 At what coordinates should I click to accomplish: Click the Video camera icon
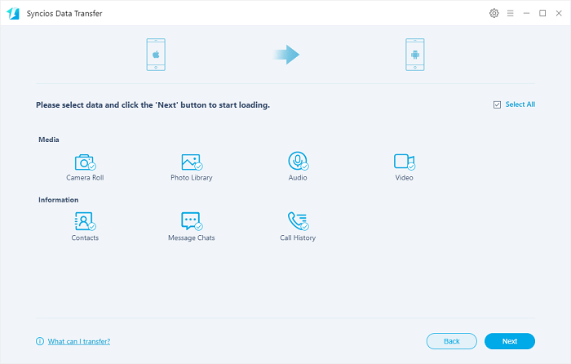[x=405, y=162]
